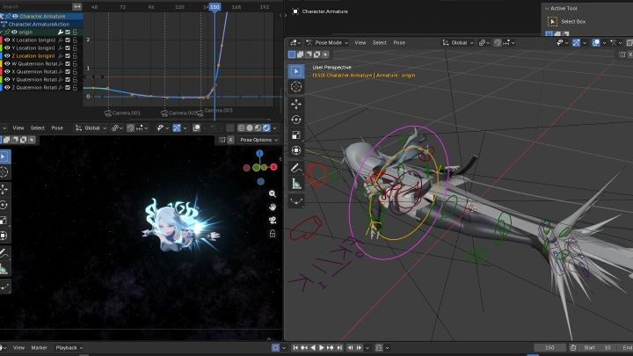The height and width of the screenshot is (356, 633).
Task: Uncheck mute checkbox for X Quaternion Rotation
Action: click(x=68, y=71)
